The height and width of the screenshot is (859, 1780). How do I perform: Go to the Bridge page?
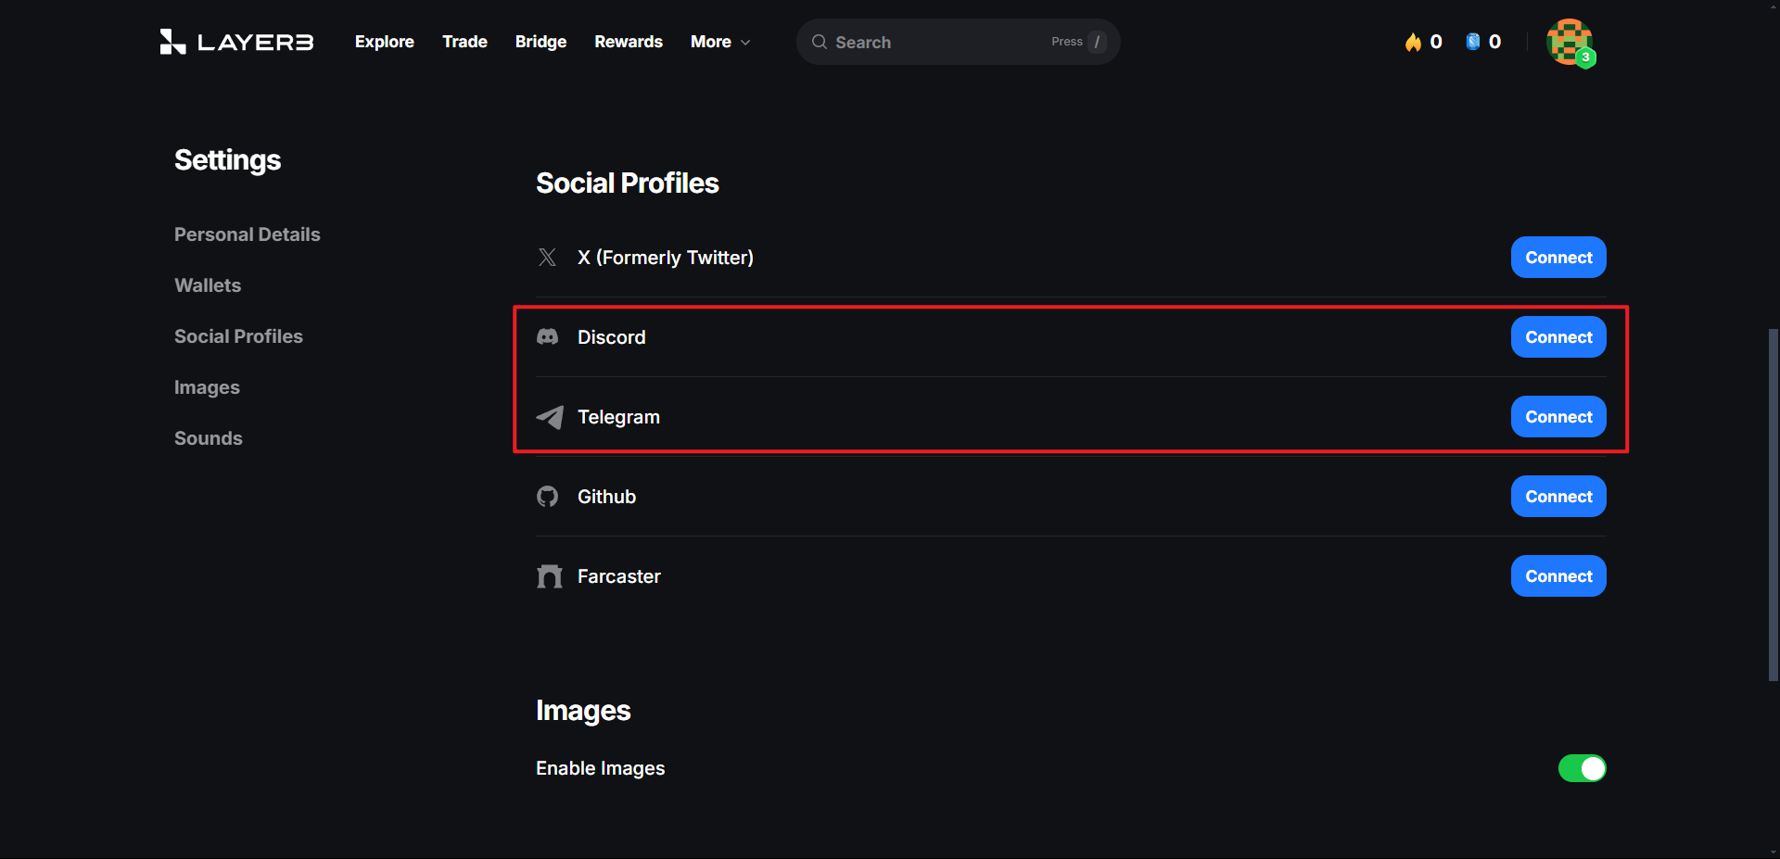click(540, 42)
